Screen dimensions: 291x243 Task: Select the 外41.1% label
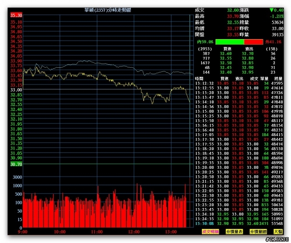273,42
